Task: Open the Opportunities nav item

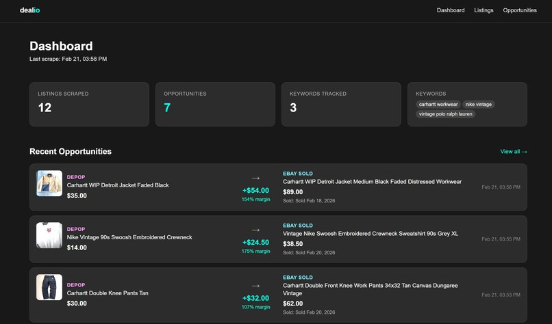Action: (x=520, y=10)
